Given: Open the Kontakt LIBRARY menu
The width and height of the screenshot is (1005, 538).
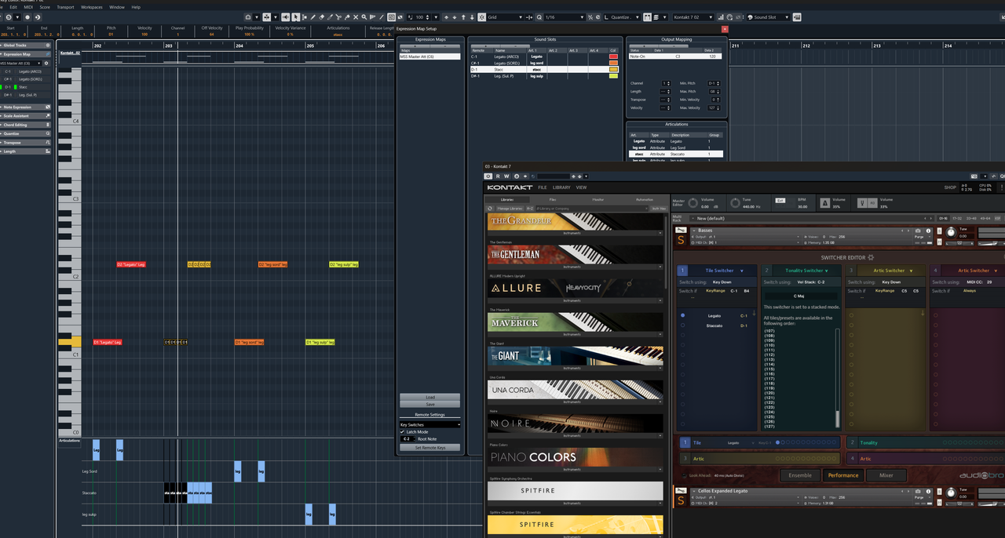Looking at the screenshot, I should (561, 187).
